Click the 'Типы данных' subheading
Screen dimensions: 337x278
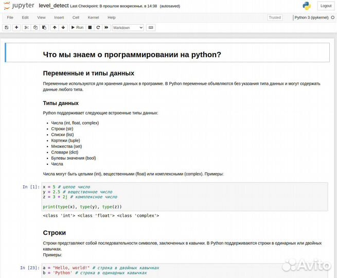(x=61, y=103)
